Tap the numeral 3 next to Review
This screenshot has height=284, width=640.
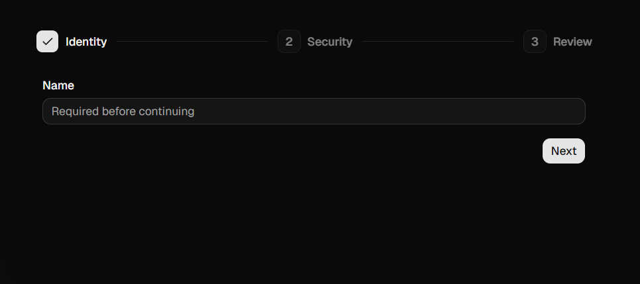coord(535,42)
